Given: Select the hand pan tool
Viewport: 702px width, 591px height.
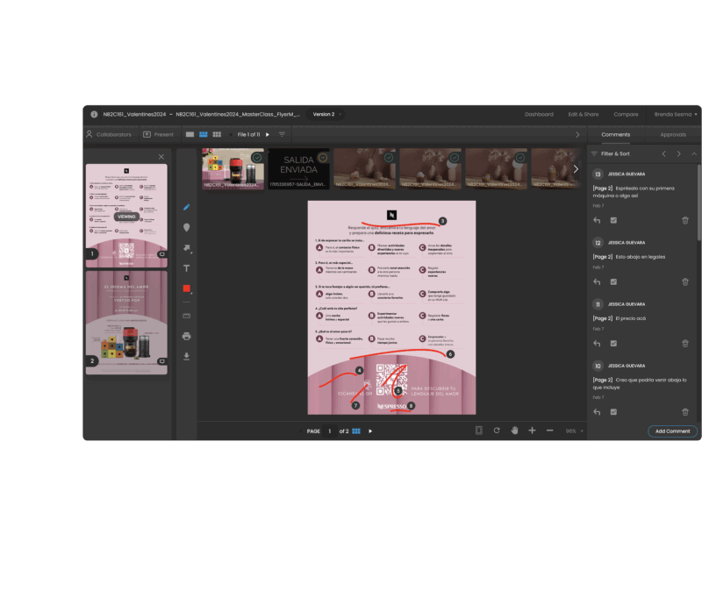Looking at the screenshot, I should [x=515, y=431].
